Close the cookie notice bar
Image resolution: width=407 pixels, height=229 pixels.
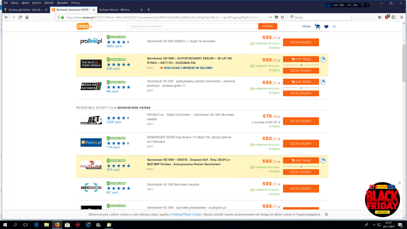point(326,214)
